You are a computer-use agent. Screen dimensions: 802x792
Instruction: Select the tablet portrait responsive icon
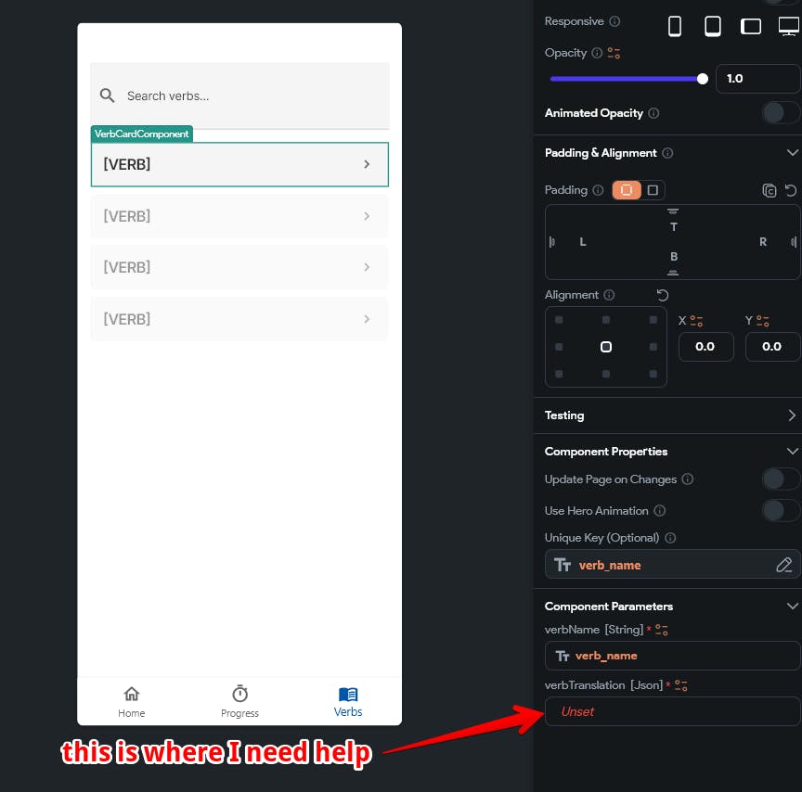point(713,26)
